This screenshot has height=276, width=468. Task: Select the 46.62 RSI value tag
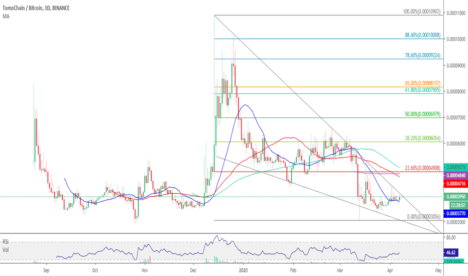(x=451, y=253)
